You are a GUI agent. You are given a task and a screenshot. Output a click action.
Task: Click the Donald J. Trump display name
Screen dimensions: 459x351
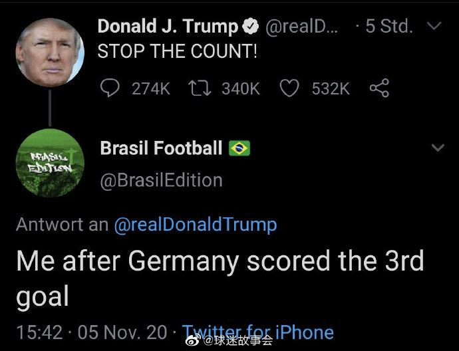168,27
